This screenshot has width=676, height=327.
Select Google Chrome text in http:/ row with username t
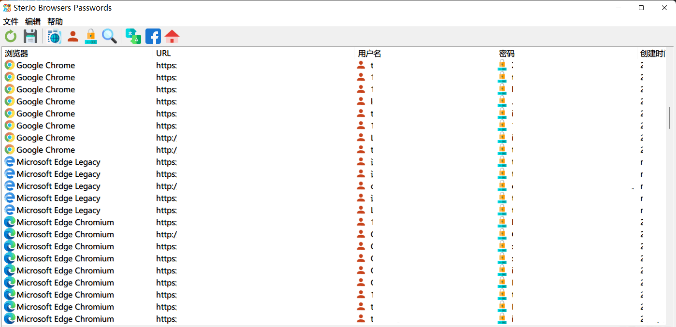[46, 150]
